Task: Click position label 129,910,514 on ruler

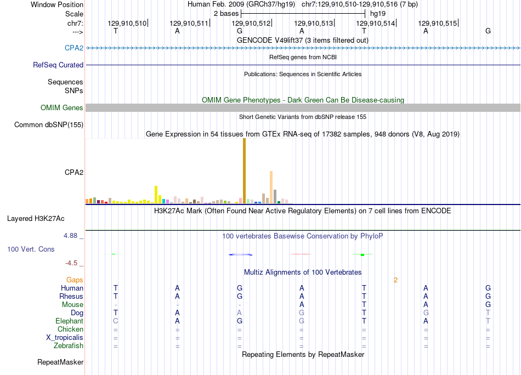Action: click(x=376, y=23)
